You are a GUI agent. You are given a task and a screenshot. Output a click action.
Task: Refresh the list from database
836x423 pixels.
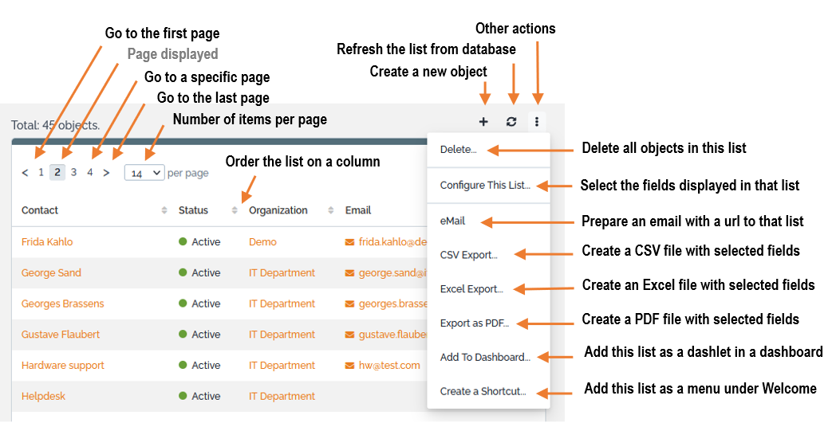click(x=511, y=122)
